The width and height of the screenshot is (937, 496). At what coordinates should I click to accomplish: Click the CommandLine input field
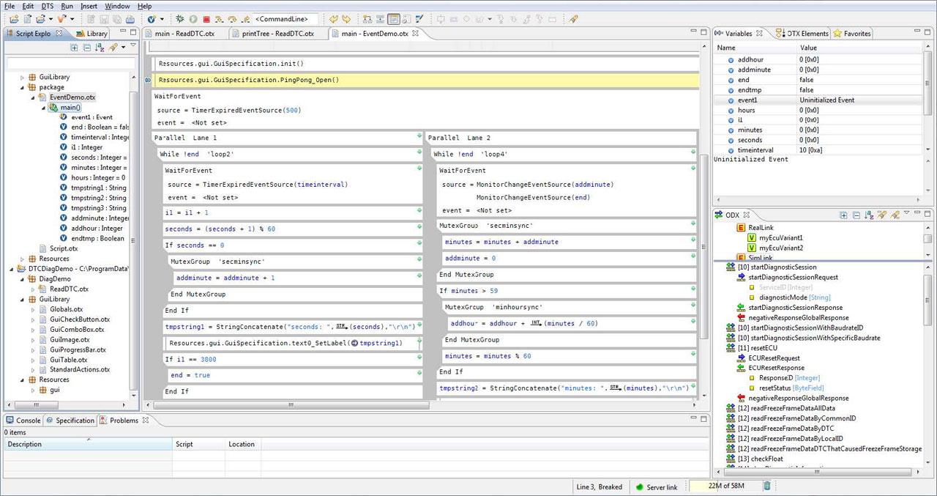click(x=286, y=18)
